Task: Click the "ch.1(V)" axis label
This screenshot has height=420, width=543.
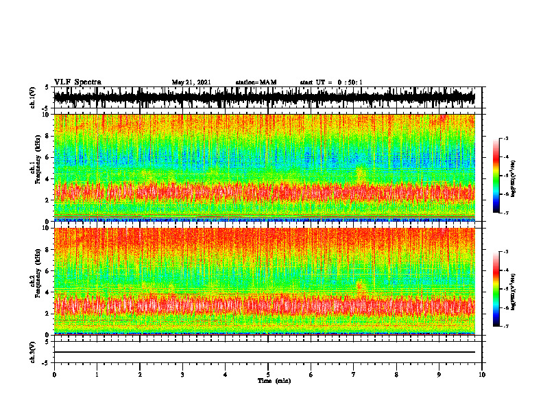Action: click(x=33, y=97)
